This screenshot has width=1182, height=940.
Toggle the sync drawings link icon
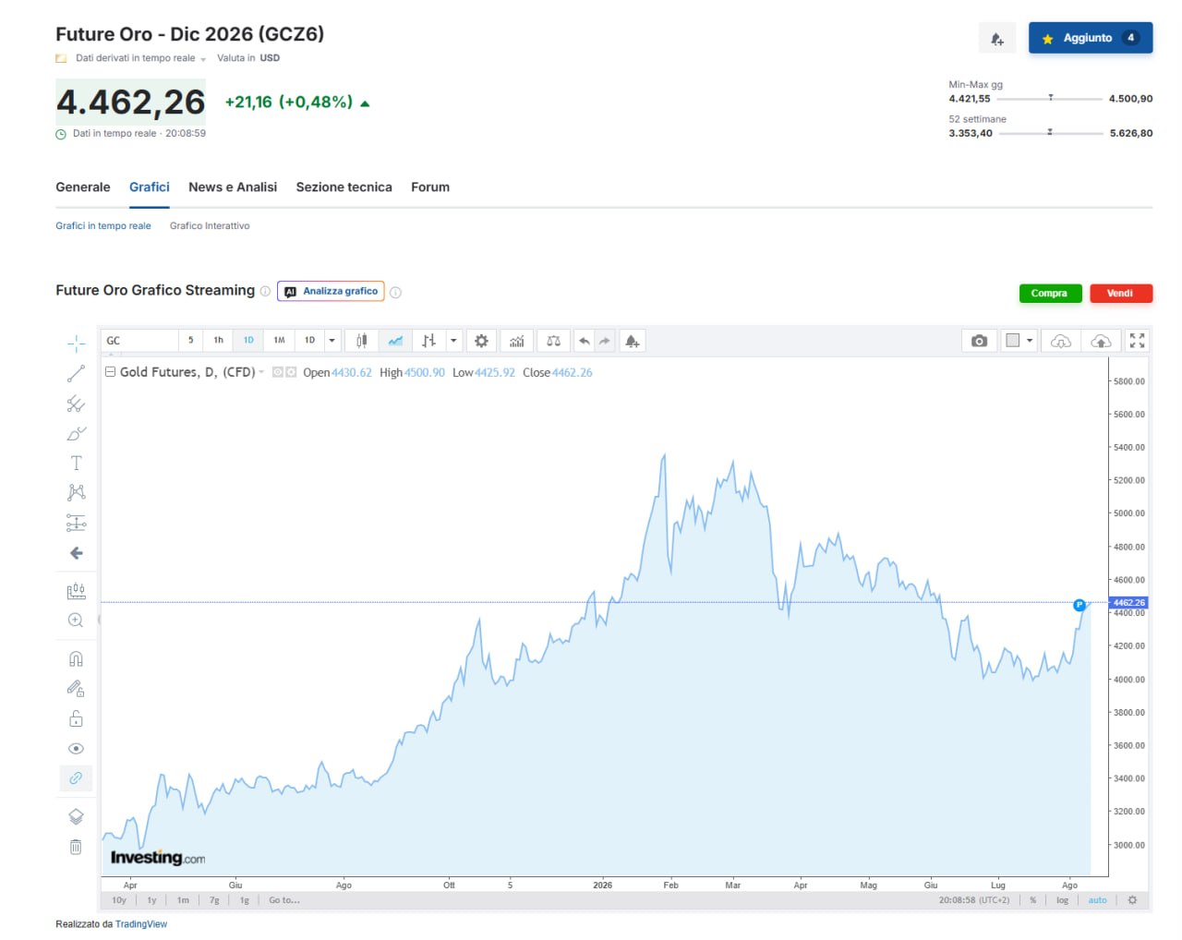click(76, 778)
